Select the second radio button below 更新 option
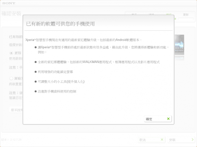The height and width of the screenshot is (147, 197). pyautogui.click(x=11, y=78)
